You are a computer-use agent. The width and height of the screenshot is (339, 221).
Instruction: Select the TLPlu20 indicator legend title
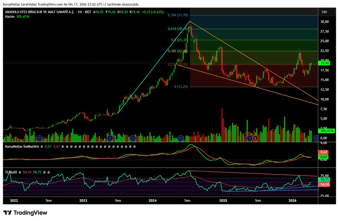11,172
